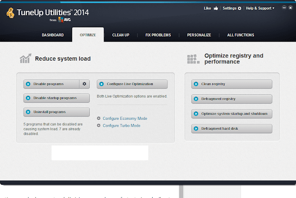Click the Reduce system load chart icon
This screenshot has width=296, height=198.
point(25,58)
